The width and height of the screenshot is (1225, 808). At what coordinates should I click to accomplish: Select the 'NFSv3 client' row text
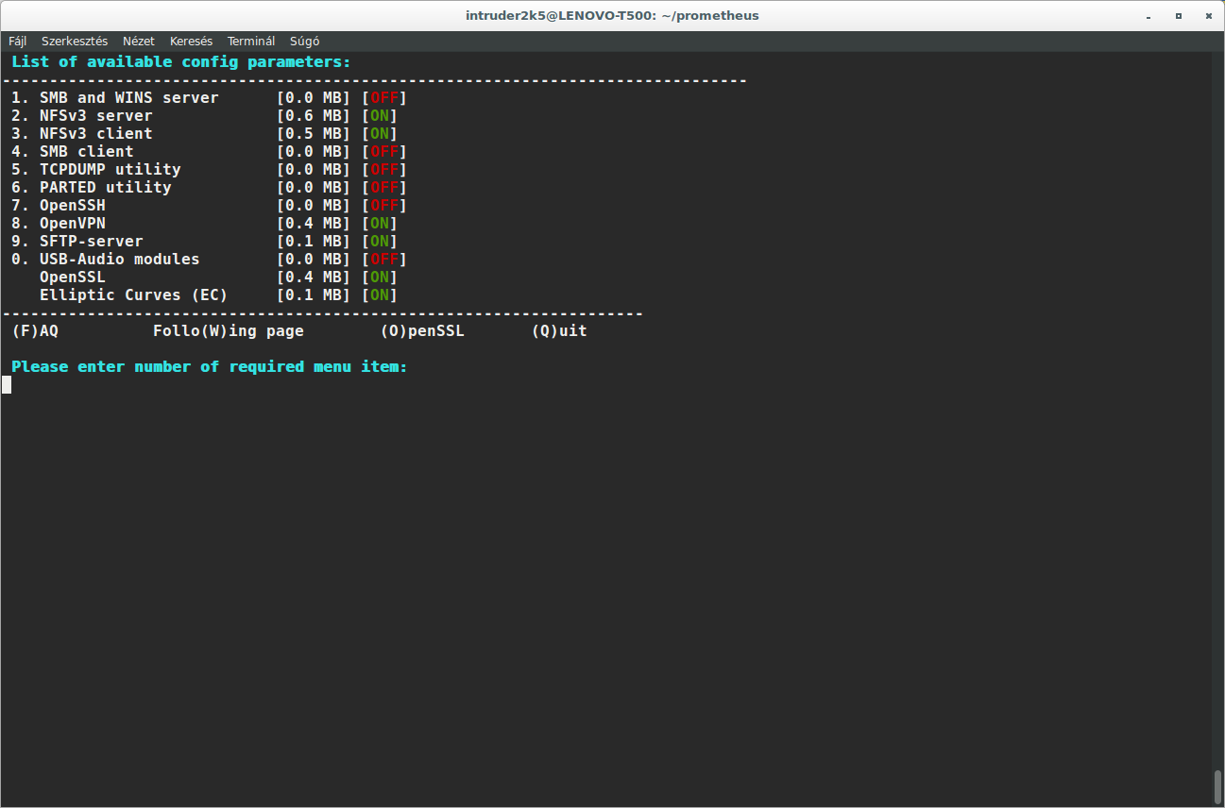click(x=95, y=134)
